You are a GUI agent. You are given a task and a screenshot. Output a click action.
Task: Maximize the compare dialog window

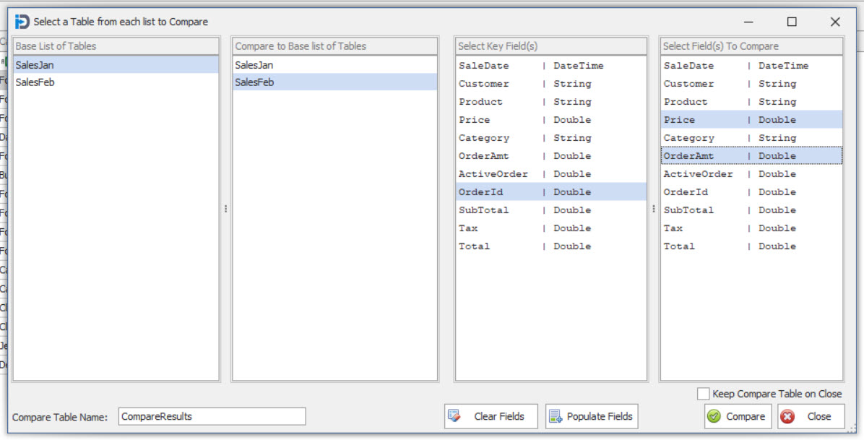click(x=792, y=22)
